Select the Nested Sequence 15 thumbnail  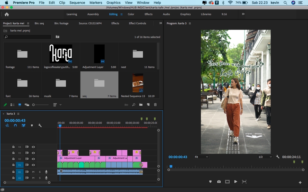coord(138,83)
